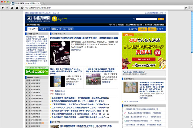The height and width of the screenshot is (128, 193).
Task: Open 国立・富士見台で青空市イベント article
Action: click(66, 71)
